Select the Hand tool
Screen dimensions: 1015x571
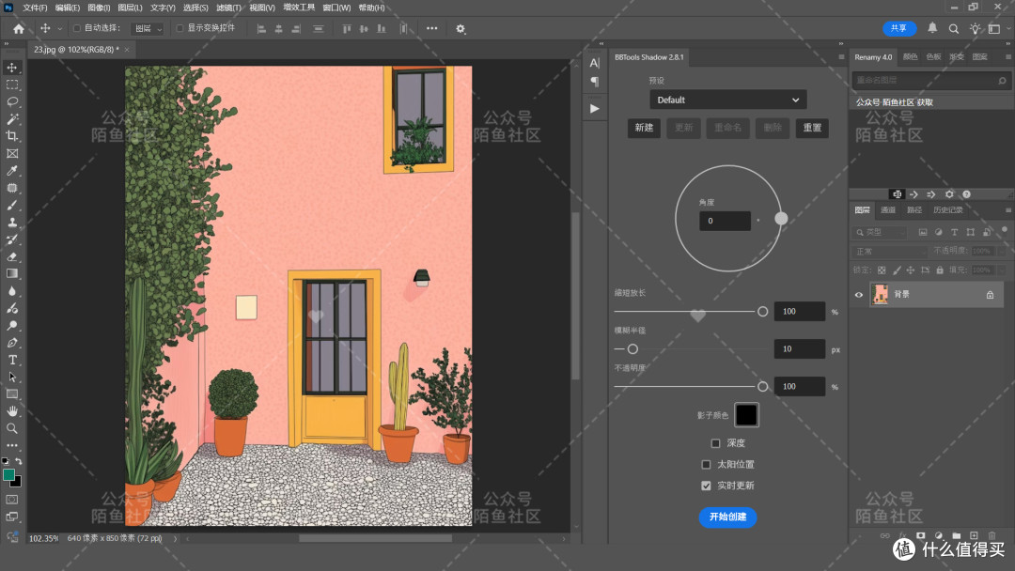coord(12,411)
